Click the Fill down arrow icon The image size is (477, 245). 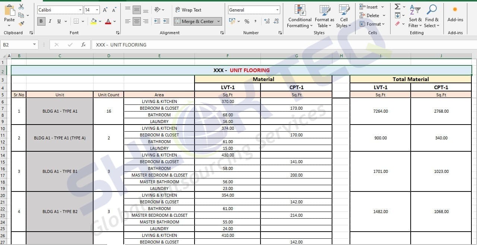coord(398,15)
